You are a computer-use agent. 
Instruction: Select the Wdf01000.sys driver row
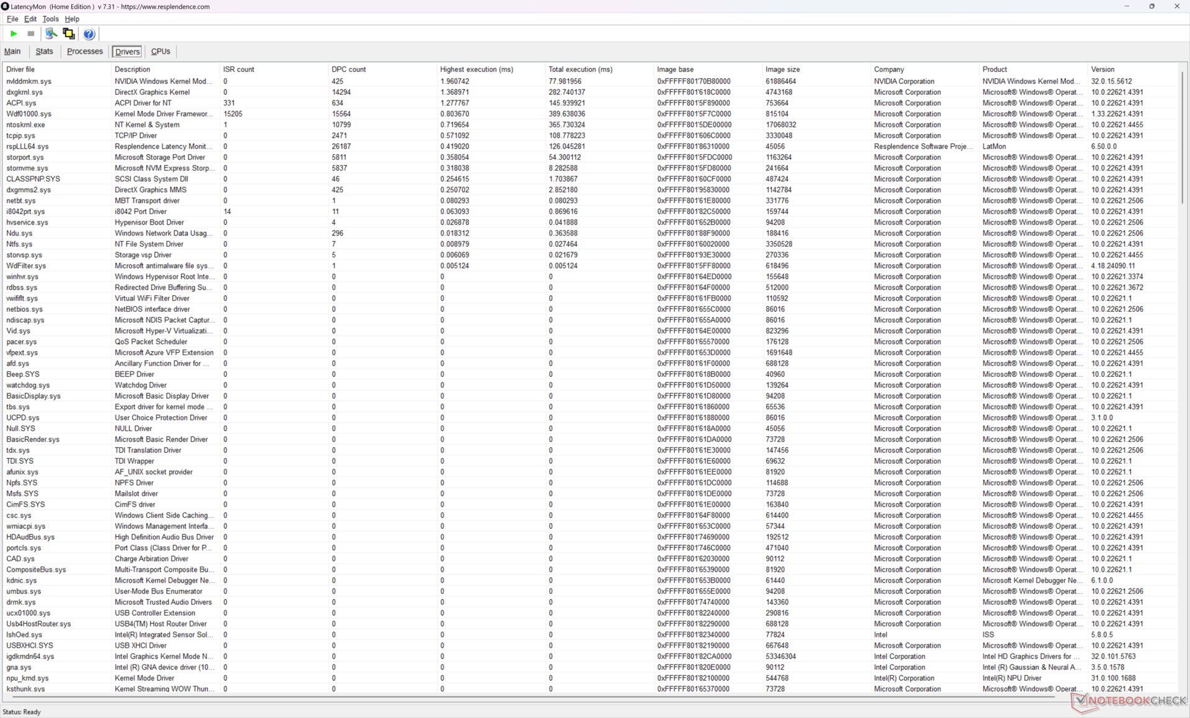click(29, 114)
